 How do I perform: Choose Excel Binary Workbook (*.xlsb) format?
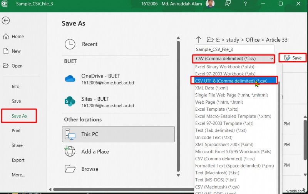coord(224,67)
